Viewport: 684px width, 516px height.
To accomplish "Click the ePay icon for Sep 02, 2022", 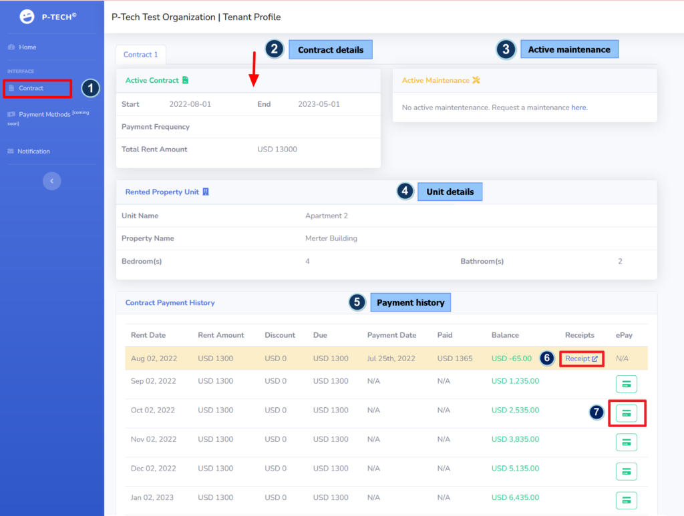I will 626,384.
